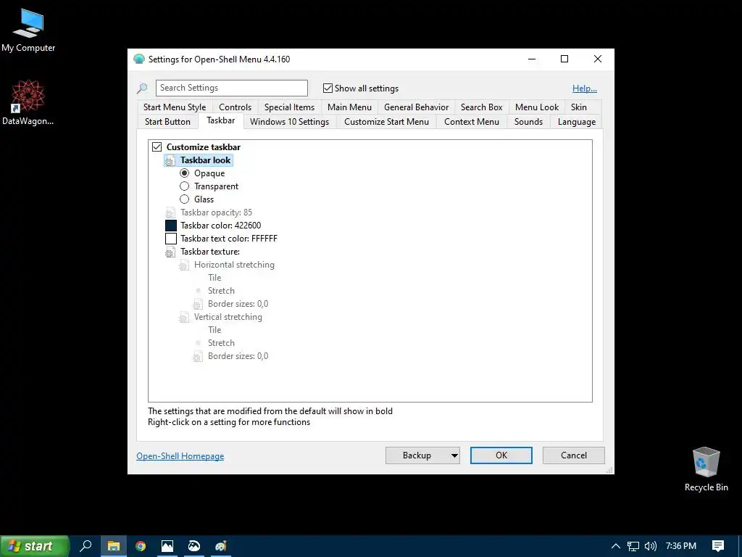Open the Search Box tab
The height and width of the screenshot is (557, 742).
pos(482,107)
